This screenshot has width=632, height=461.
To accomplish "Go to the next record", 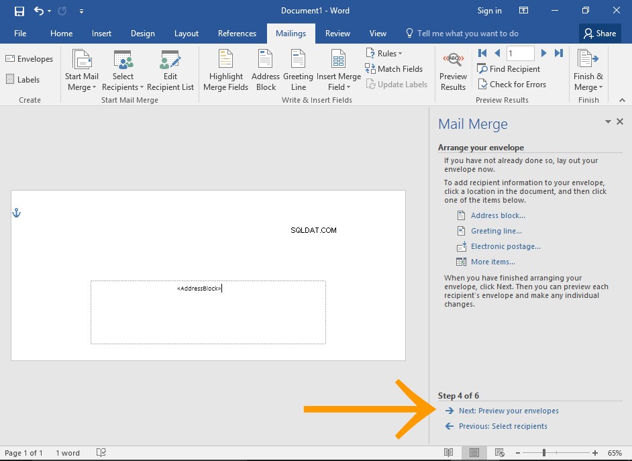I will coord(543,53).
